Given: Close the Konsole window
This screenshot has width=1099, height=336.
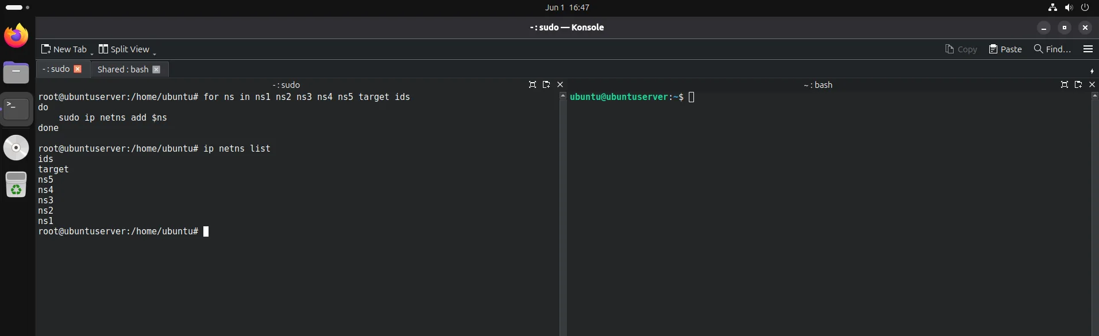Looking at the screenshot, I should point(1085,28).
